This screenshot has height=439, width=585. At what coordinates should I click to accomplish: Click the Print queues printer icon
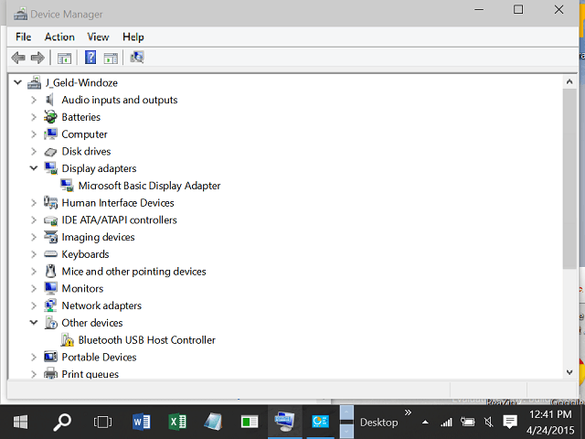click(50, 374)
